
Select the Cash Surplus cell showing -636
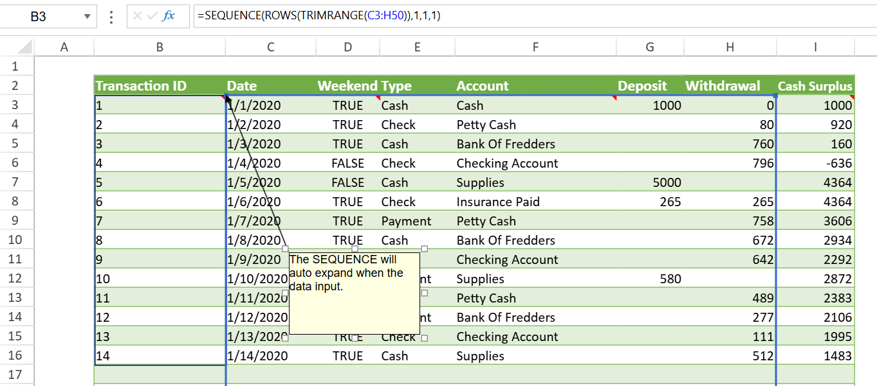[815, 163]
